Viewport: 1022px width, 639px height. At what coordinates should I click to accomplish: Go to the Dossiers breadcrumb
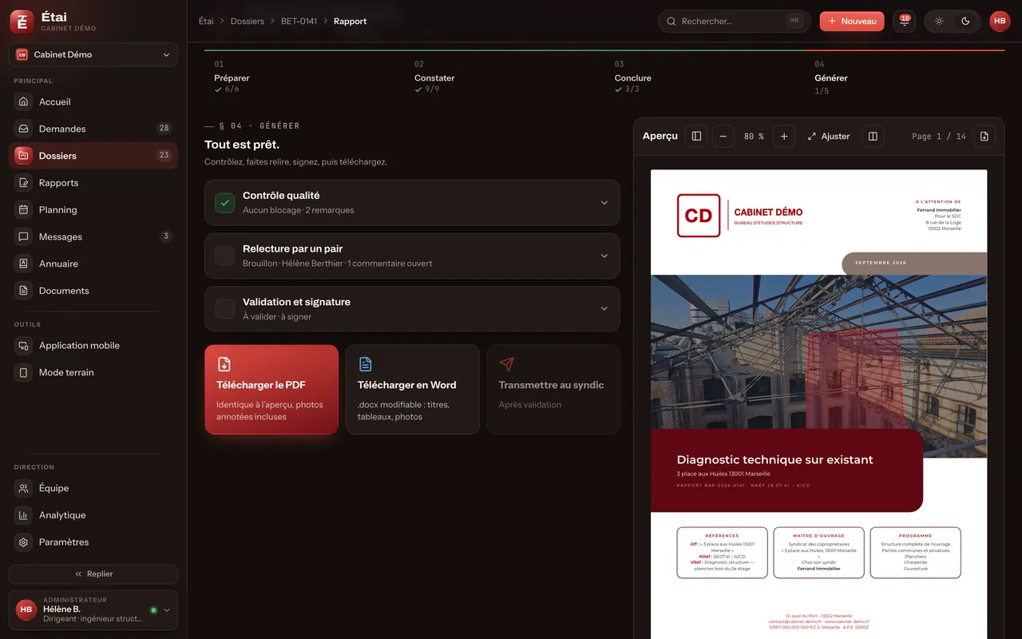[248, 22]
